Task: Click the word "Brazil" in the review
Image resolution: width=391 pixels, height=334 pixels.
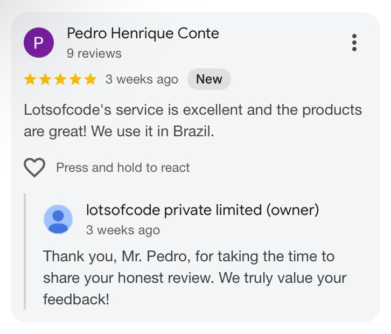Action: click(x=192, y=132)
